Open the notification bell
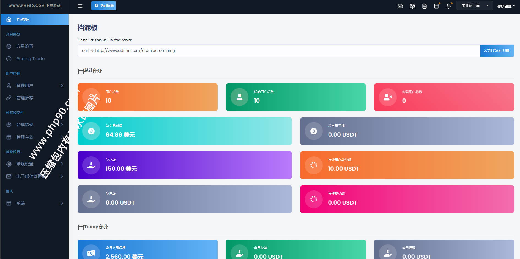The width and height of the screenshot is (520, 259). (x=448, y=6)
